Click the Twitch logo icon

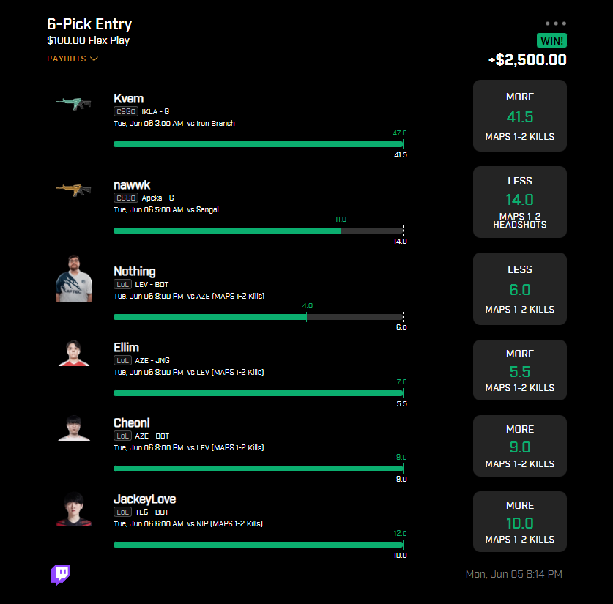point(60,575)
